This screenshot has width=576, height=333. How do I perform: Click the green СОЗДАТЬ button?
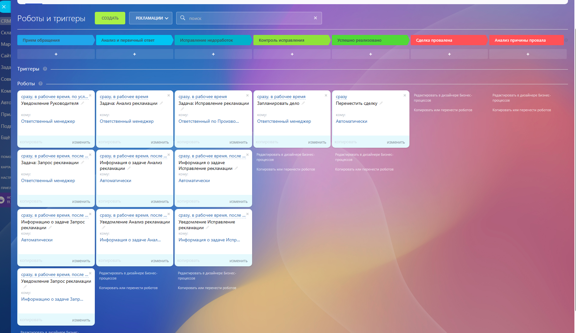(x=110, y=18)
